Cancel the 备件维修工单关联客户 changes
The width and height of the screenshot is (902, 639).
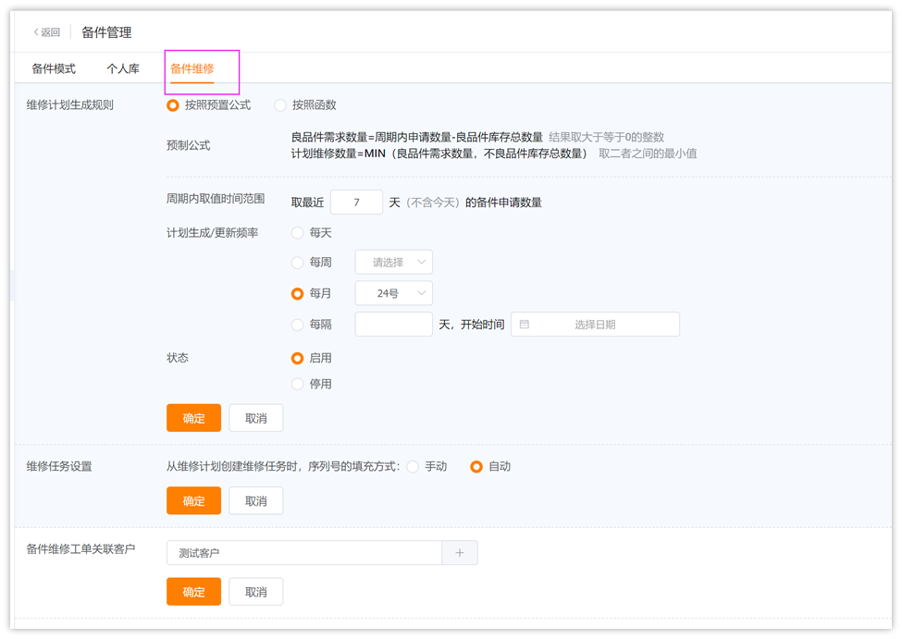pyautogui.click(x=256, y=592)
